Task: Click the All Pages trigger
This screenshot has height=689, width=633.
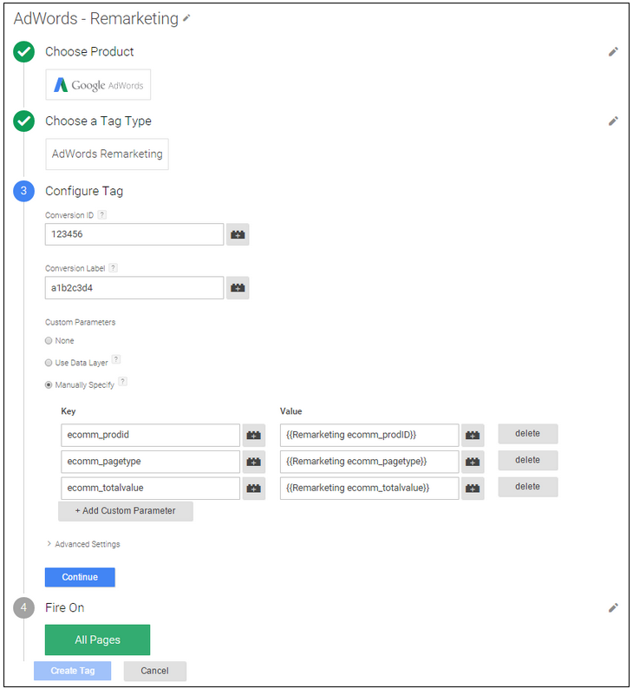Action: (97, 640)
